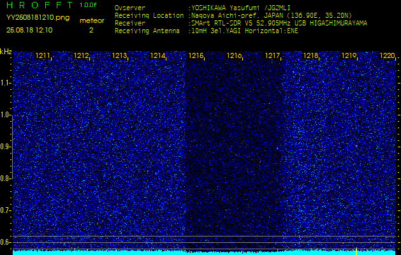Click the kHz axis unit label
This screenshot has height=255, width=401.
(6, 52)
